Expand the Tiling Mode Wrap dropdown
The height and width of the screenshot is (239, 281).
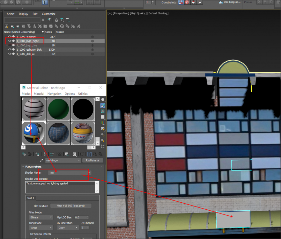(x=41, y=228)
